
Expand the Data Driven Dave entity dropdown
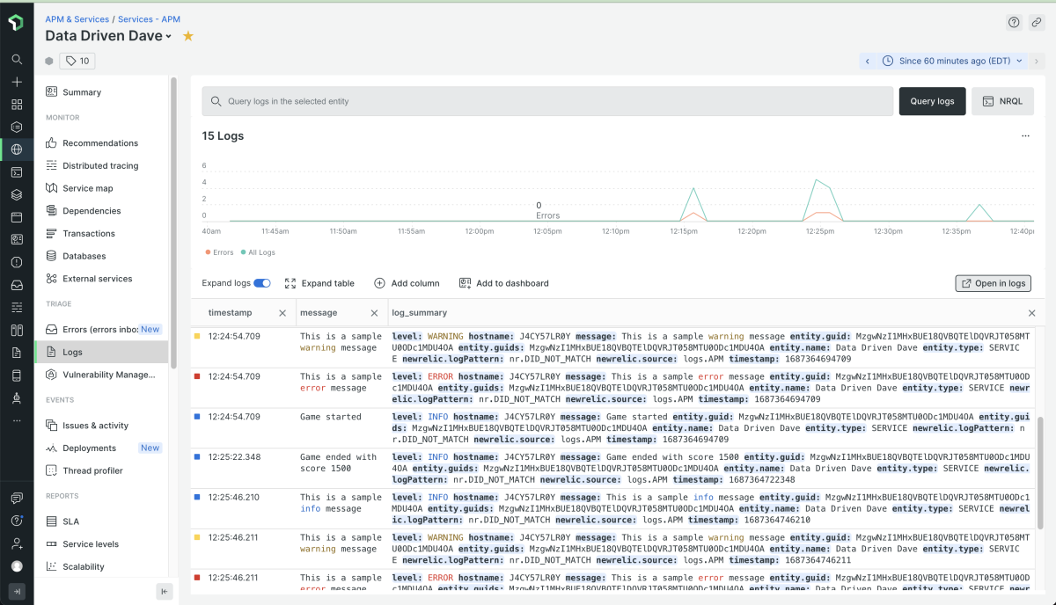tap(169, 37)
